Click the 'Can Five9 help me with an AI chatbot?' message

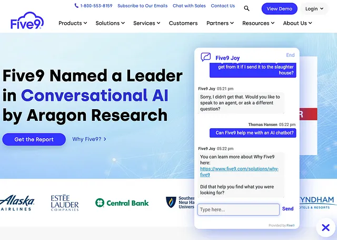click(x=253, y=133)
